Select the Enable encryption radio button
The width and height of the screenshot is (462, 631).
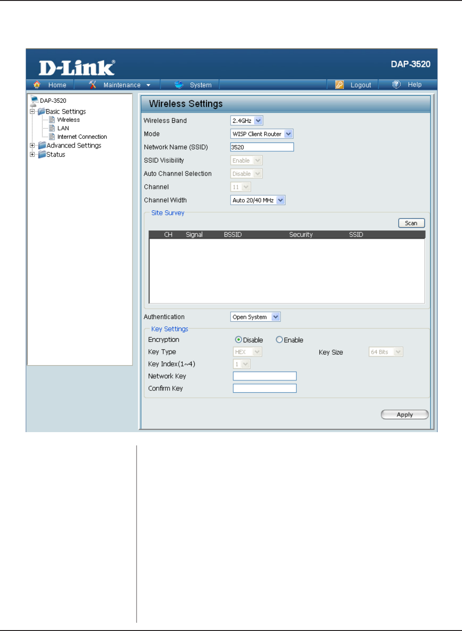coord(279,340)
